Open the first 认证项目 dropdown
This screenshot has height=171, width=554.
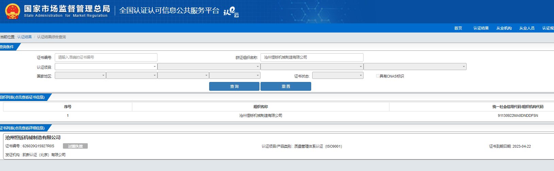(106, 67)
